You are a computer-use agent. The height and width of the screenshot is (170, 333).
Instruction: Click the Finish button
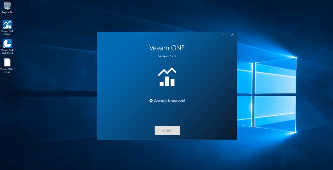tap(167, 130)
